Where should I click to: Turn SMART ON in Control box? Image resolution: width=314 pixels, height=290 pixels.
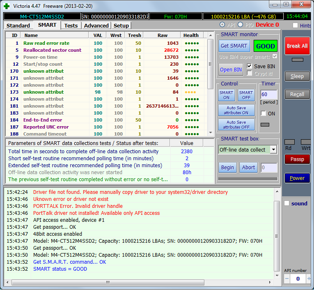[226, 95]
